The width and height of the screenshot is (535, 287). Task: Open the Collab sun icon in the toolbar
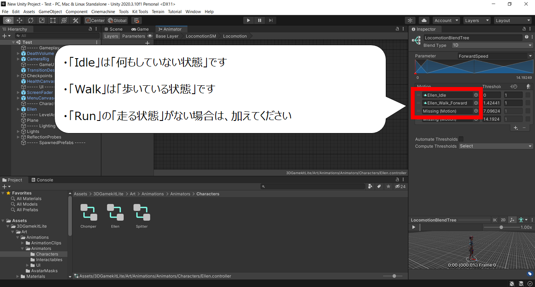[410, 20]
